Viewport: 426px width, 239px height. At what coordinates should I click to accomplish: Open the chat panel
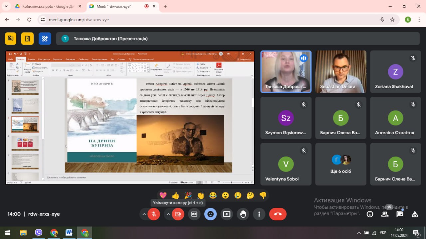(400, 214)
